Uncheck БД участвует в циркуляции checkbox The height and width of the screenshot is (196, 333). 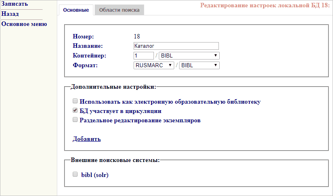click(75, 111)
